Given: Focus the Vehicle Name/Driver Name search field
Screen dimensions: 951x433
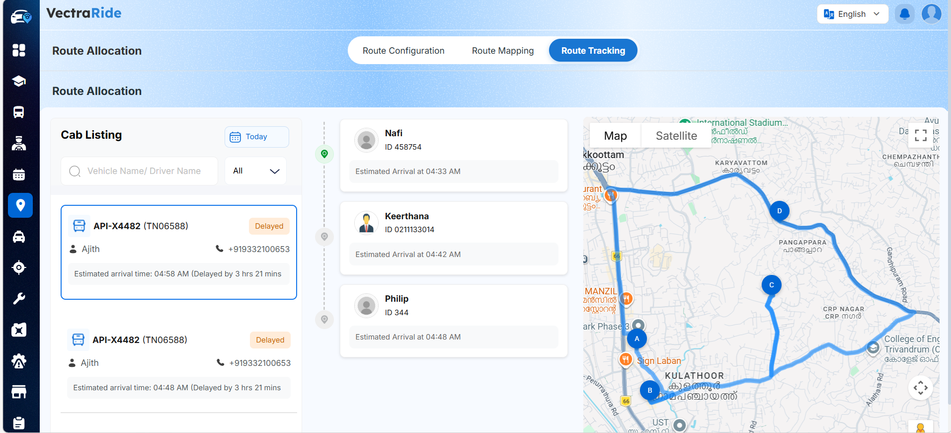Looking at the screenshot, I should (x=140, y=171).
